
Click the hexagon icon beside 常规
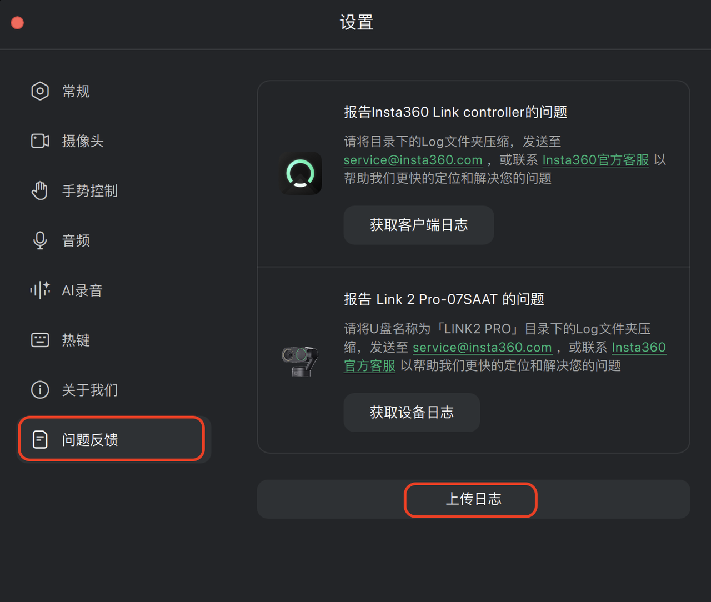pyautogui.click(x=40, y=91)
